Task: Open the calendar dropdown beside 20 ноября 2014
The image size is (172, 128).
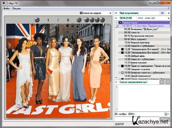Action: point(167,114)
